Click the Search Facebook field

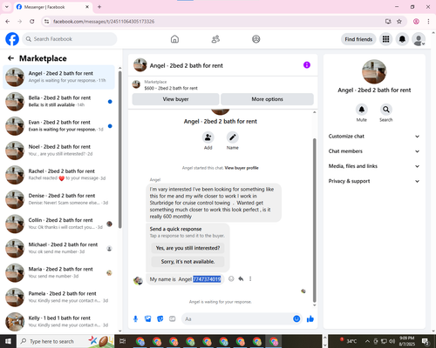(x=70, y=39)
